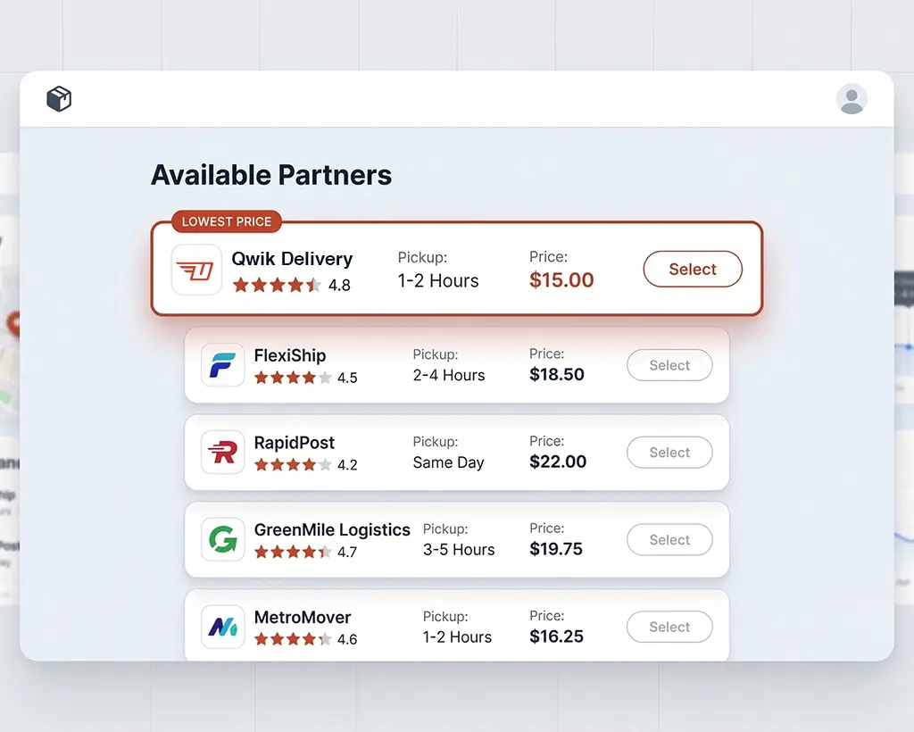This screenshot has width=914, height=732.
Task: Click the Available Partners heading
Action: pyautogui.click(x=271, y=175)
